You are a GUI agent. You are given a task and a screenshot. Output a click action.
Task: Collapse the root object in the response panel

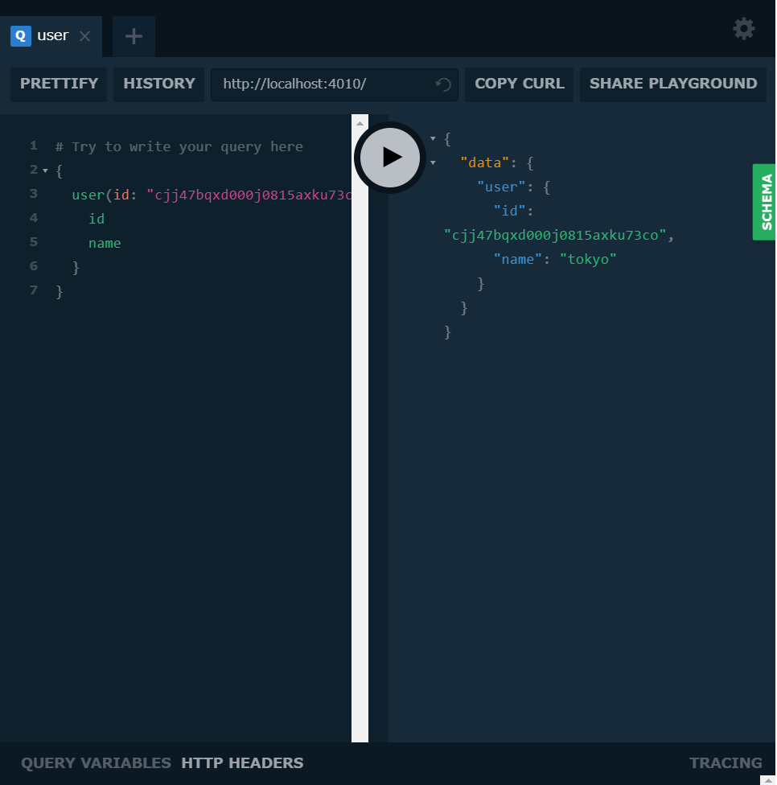pyautogui.click(x=434, y=138)
